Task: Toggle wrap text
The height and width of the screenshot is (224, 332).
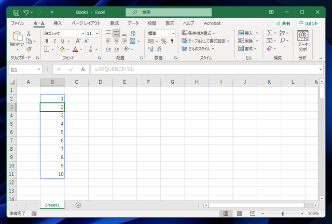Action: pos(133,33)
